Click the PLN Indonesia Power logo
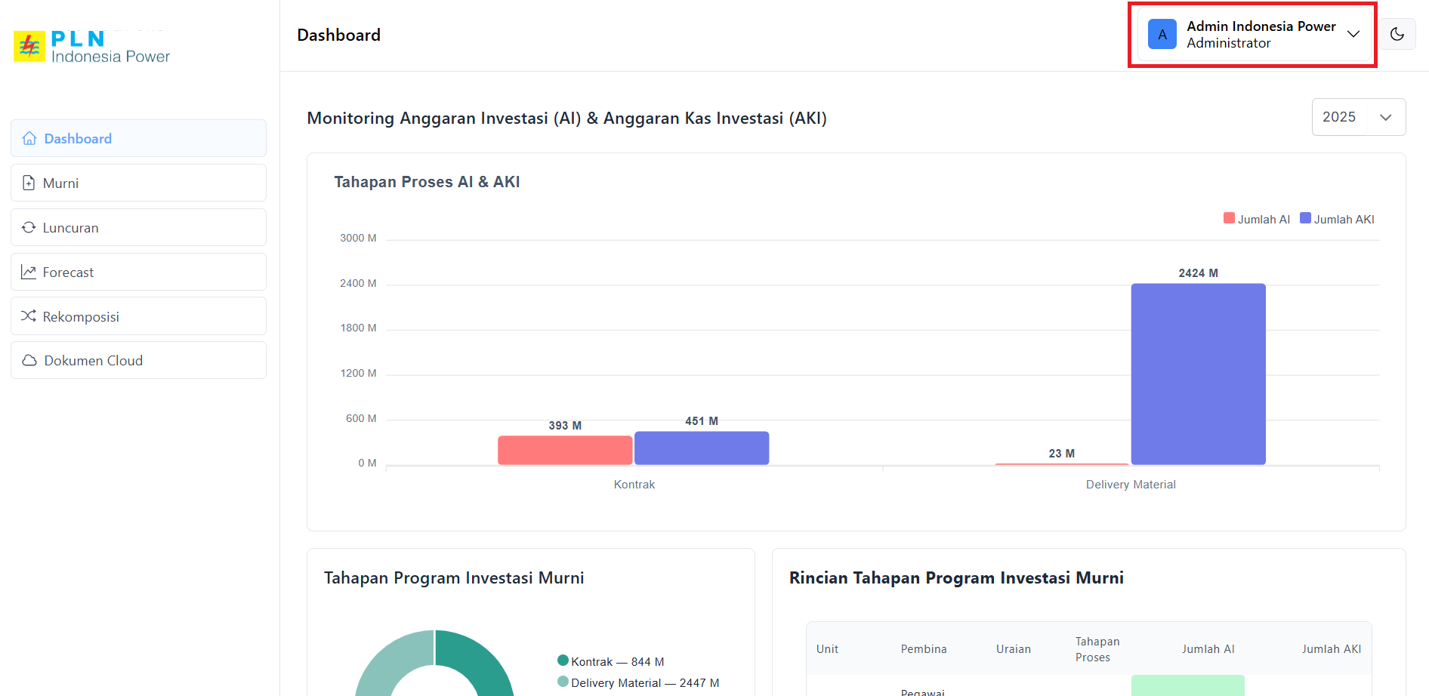This screenshot has width=1429, height=696. point(92,47)
